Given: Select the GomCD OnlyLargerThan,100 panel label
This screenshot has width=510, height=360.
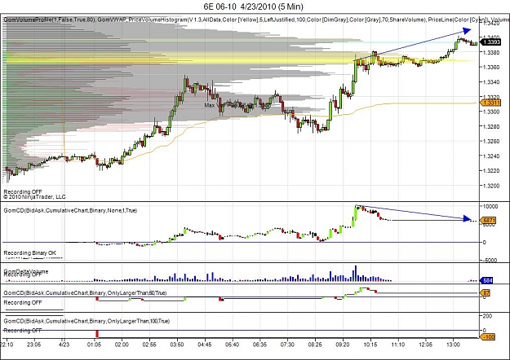Looking at the screenshot, I should [x=86, y=322].
